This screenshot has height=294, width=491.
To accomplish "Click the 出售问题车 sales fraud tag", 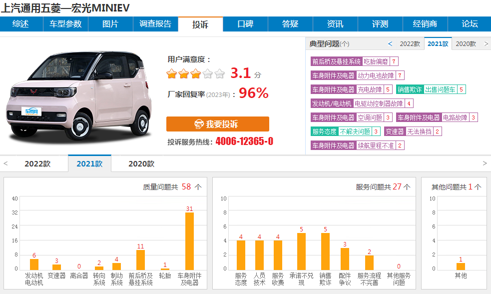I will tap(440, 89).
